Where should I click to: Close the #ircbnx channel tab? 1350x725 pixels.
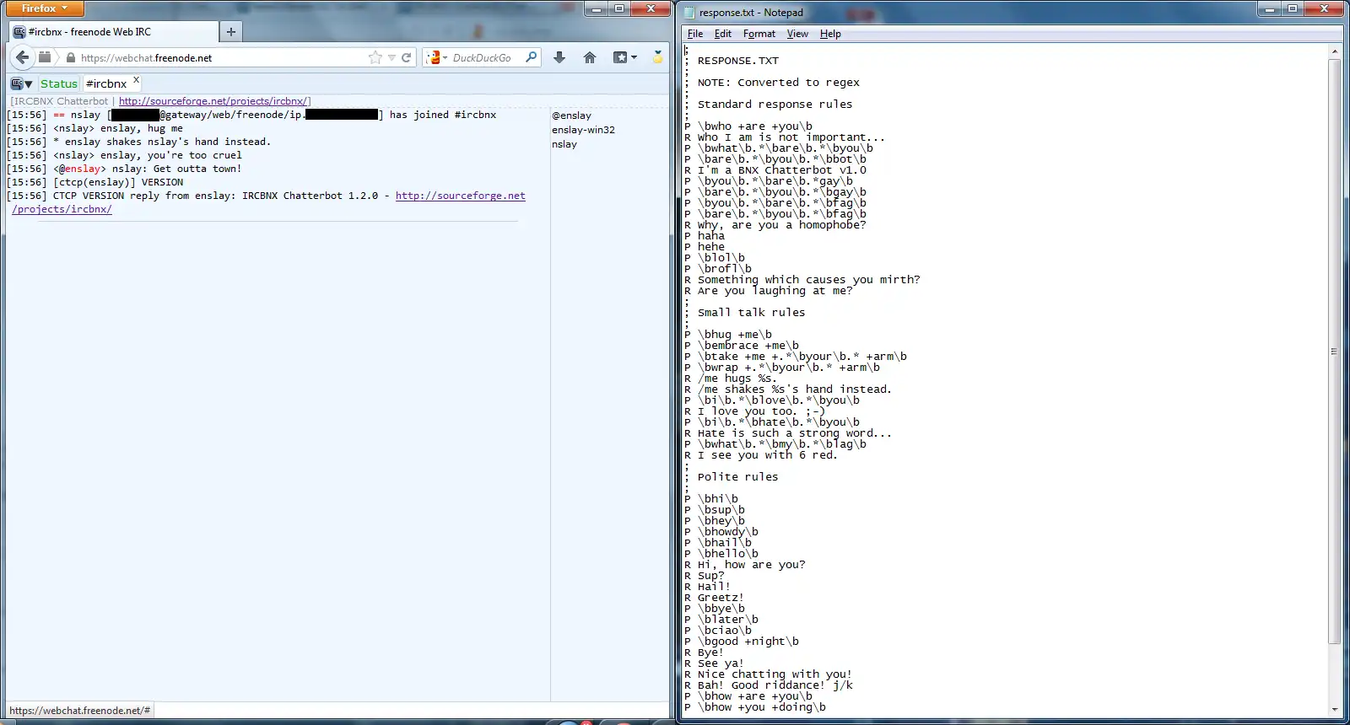coord(136,80)
